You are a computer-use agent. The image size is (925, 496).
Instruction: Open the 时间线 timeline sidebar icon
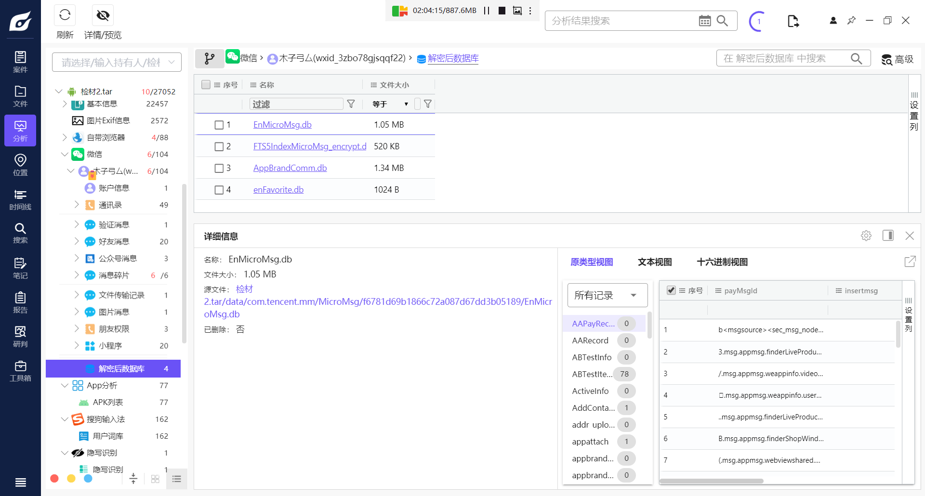click(20, 199)
